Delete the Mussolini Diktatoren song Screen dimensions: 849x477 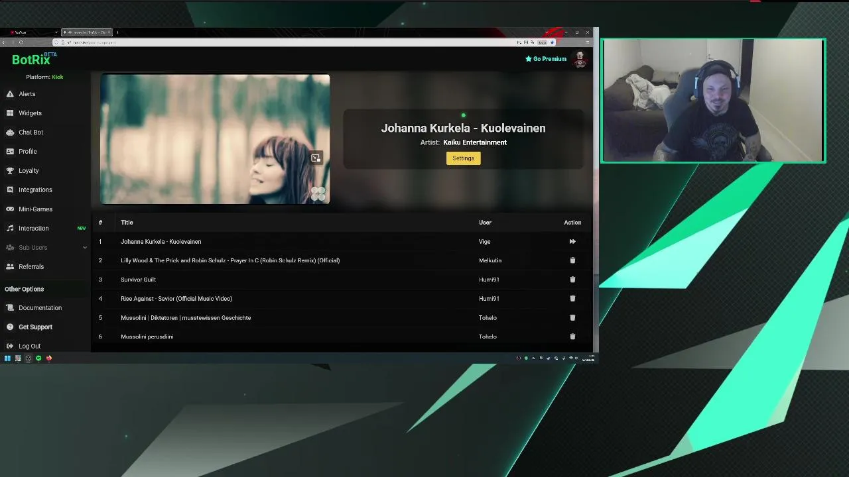(x=572, y=318)
